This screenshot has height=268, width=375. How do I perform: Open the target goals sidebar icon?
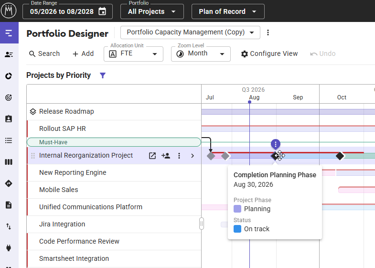pyautogui.click(x=9, y=97)
